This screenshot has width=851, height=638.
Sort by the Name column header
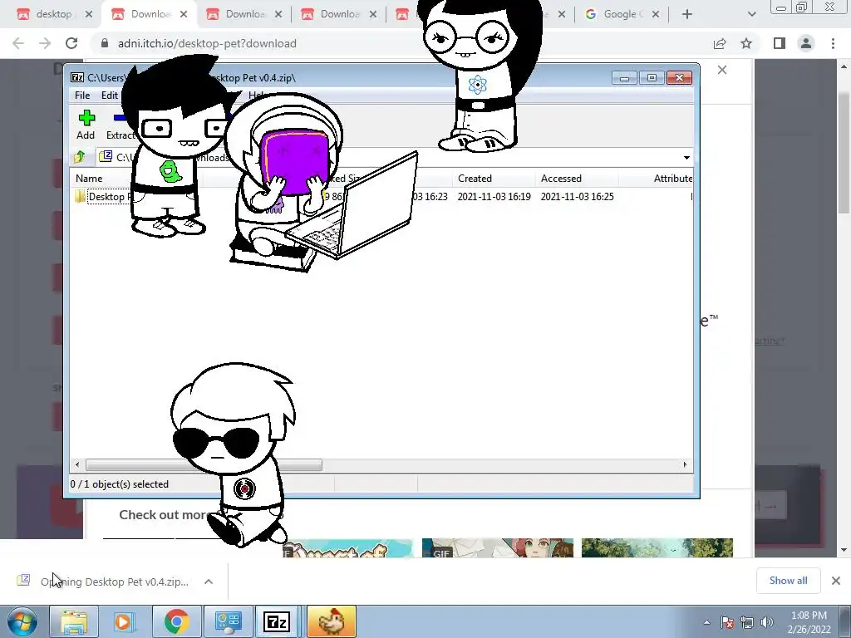click(89, 179)
